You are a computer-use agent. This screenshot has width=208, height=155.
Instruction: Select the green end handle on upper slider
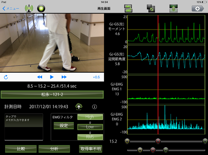tap(205, 141)
